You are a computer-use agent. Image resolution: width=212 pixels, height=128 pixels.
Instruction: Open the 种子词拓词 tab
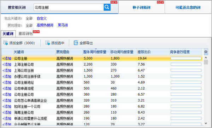point(141,7)
